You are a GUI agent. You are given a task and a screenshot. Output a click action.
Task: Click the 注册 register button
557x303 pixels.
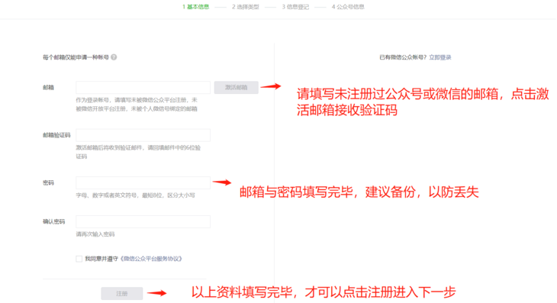point(122,294)
